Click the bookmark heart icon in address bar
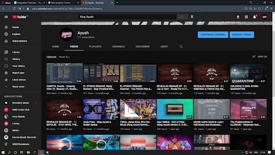This screenshot has height=155, width=275. [x=260, y=9]
